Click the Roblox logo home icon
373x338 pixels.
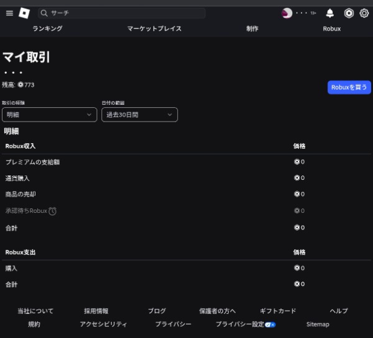point(24,13)
